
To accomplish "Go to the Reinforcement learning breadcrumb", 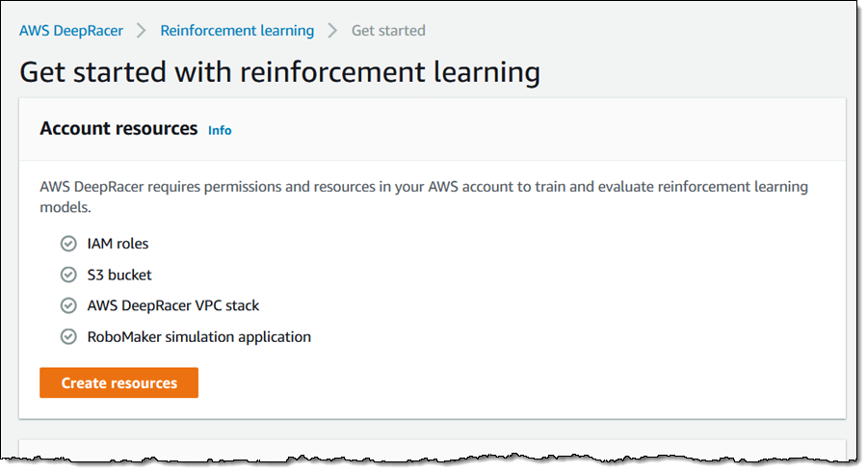I will (237, 31).
